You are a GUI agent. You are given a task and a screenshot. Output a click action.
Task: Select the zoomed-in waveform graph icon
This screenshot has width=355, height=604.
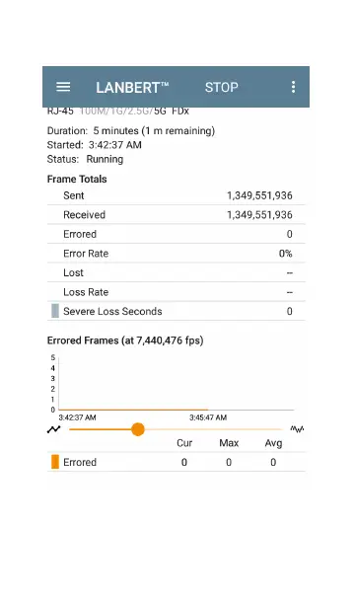click(x=297, y=429)
